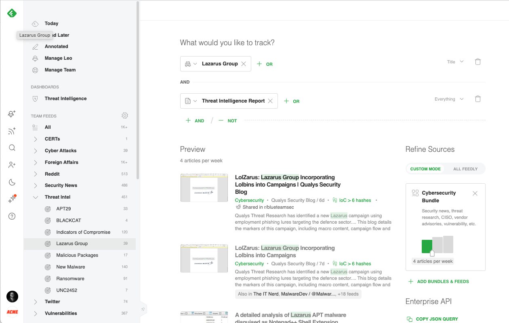The height and width of the screenshot is (323, 509).
Task: Switch to All Feedly sources
Action: tap(465, 169)
